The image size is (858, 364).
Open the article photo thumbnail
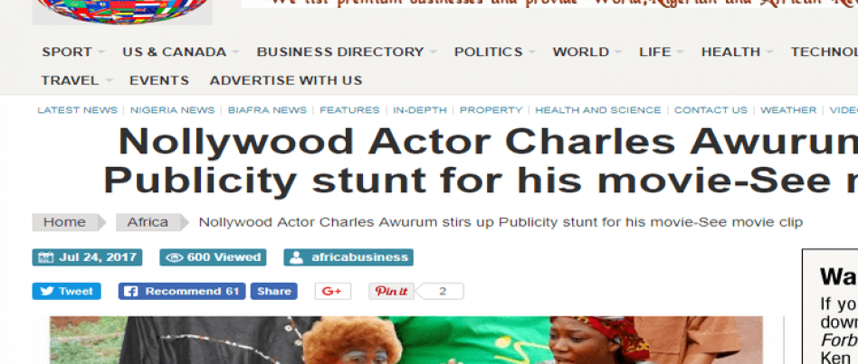pos(406,340)
